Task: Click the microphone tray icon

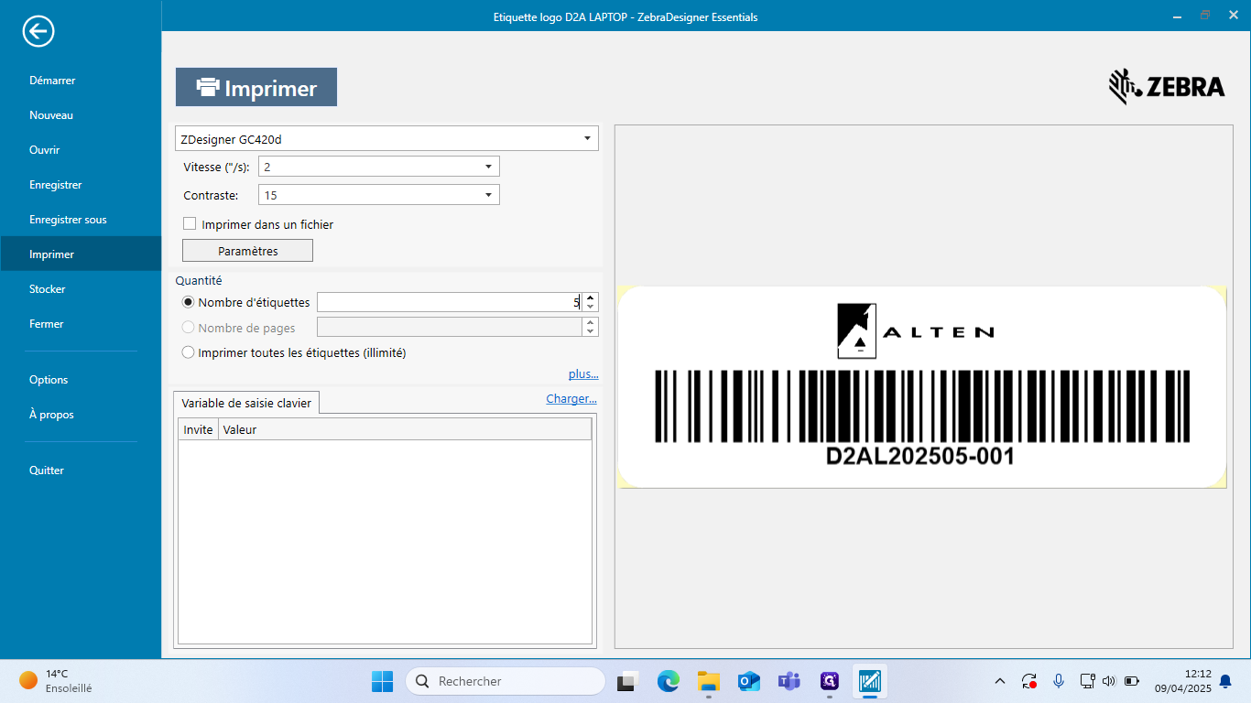Action: click(x=1059, y=681)
